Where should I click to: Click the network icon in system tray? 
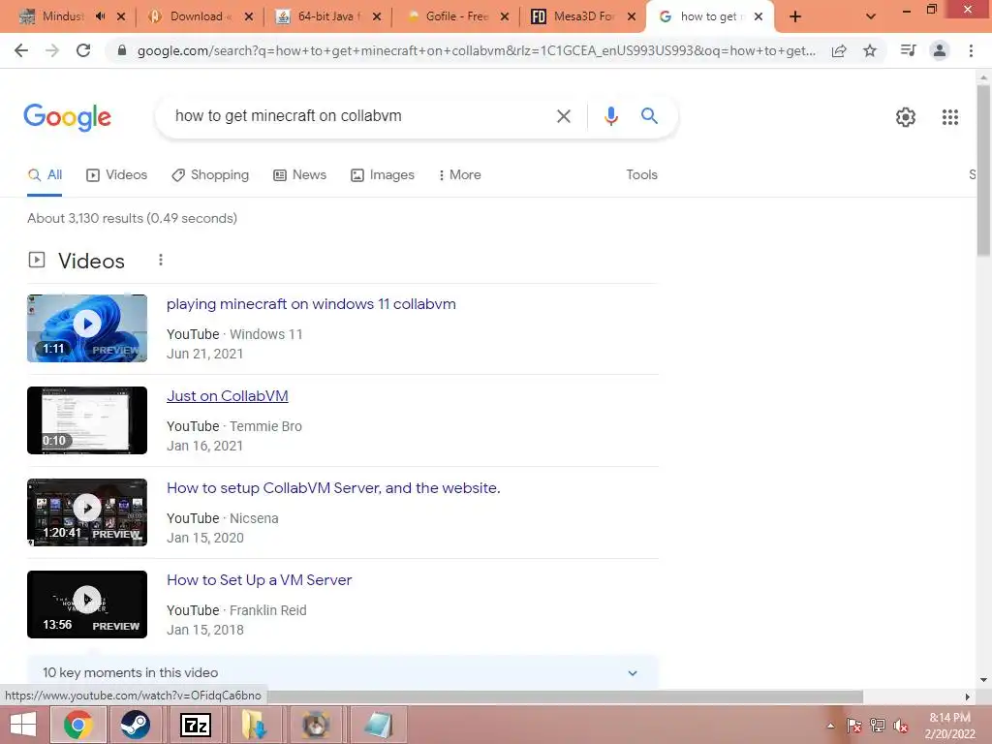click(878, 725)
